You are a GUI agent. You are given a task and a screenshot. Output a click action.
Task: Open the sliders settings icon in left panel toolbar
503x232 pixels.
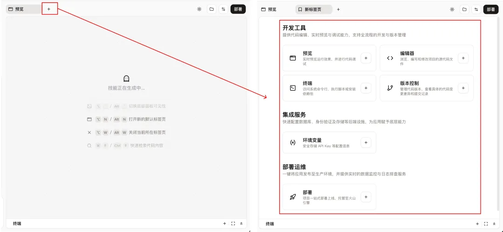pos(224,9)
